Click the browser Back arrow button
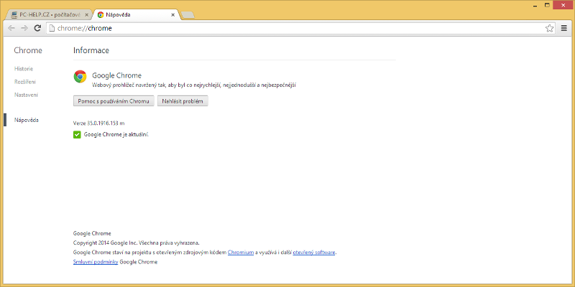Viewport: 575px width, 287px height. [x=11, y=28]
